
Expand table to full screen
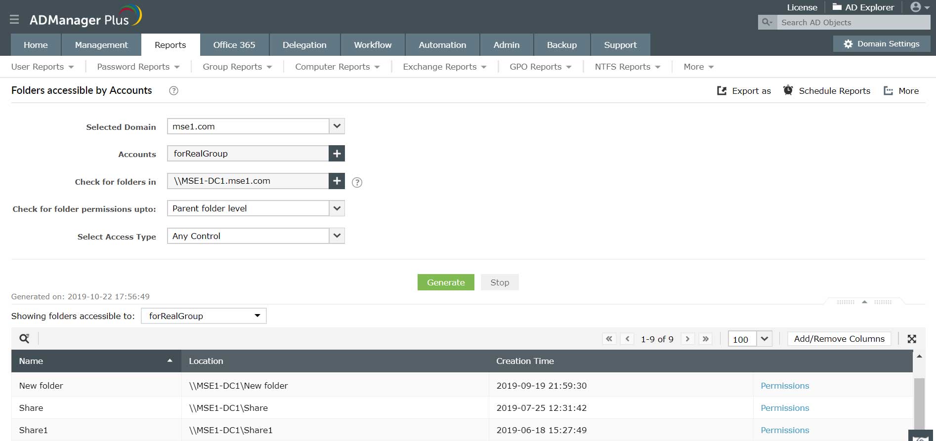[912, 339]
